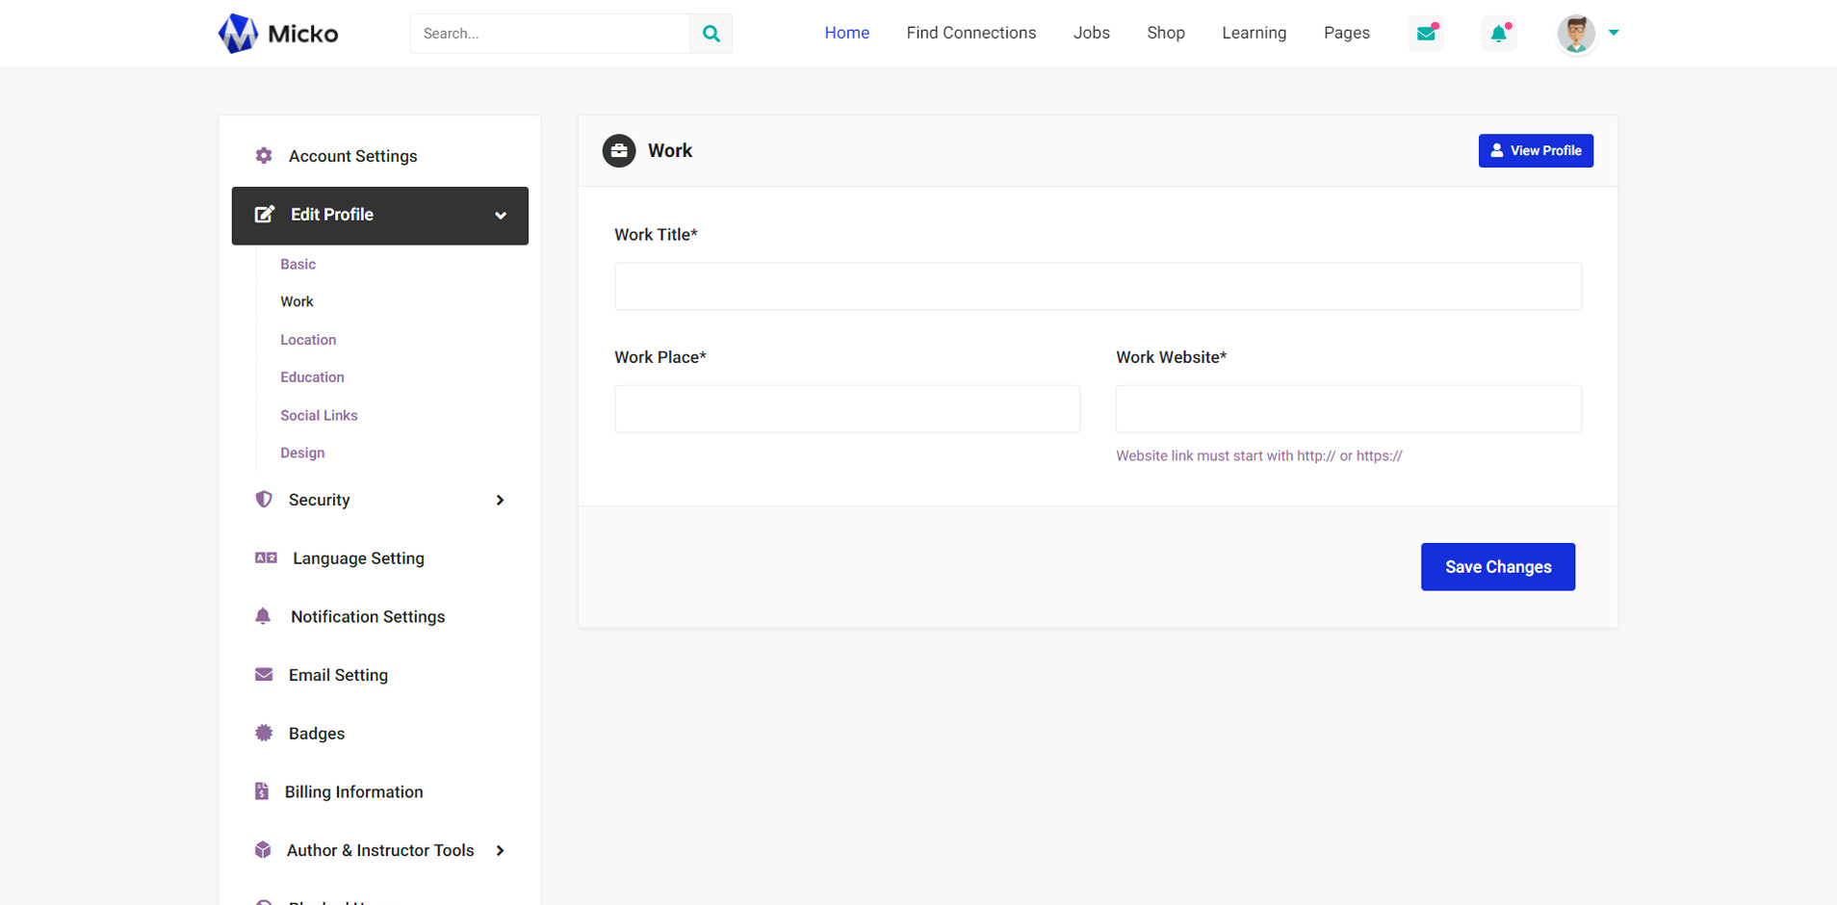1837x905 pixels.
Task: Click the Badges icon in sidebar
Action: click(264, 734)
